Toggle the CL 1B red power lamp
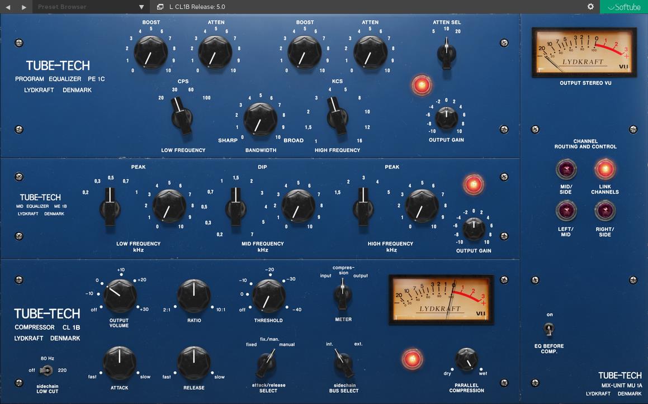The height and width of the screenshot is (404, 648). [412, 359]
